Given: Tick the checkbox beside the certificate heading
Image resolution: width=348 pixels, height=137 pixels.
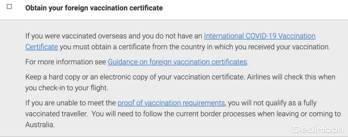Looking at the screenshot, I should [x=9, y=7].
